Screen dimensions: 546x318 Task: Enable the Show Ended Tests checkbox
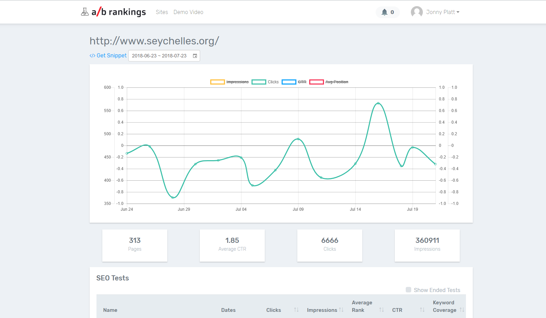408,290
